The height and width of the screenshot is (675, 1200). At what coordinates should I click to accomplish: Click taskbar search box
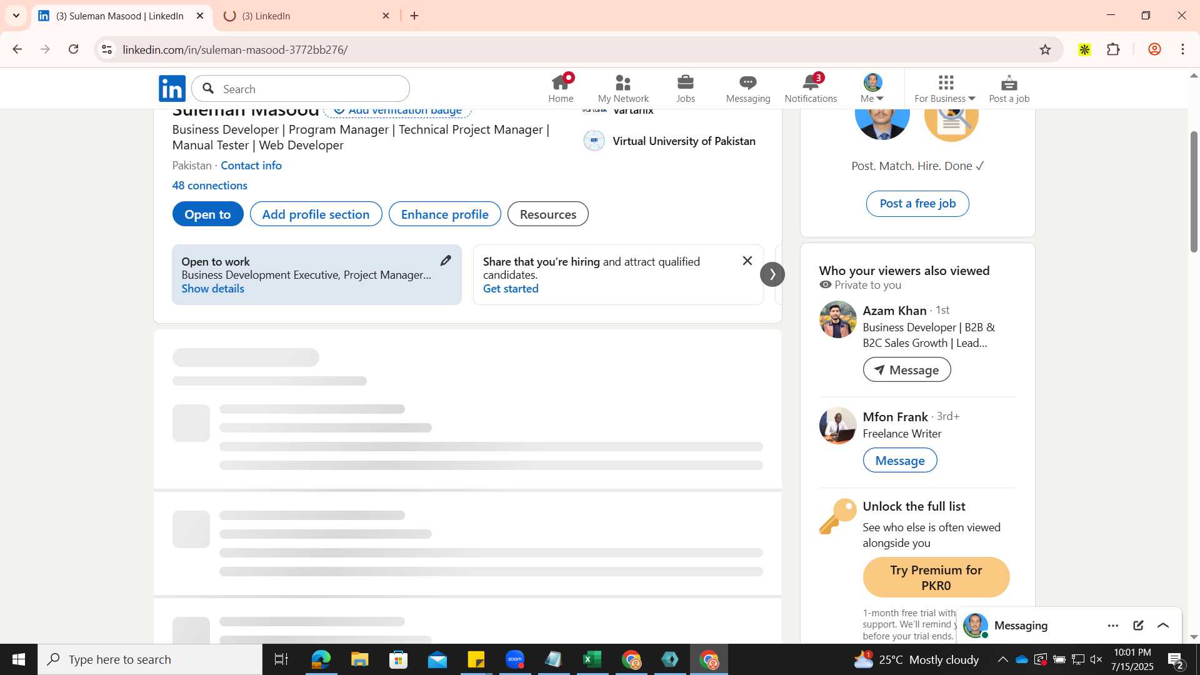[x=150, y=659]
